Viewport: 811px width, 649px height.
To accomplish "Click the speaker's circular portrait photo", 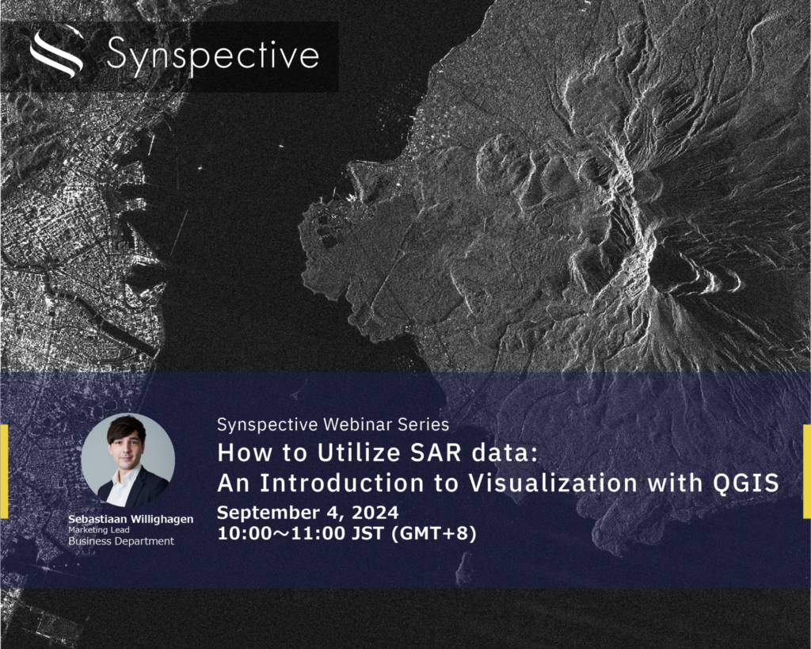I will pos(128,460).
